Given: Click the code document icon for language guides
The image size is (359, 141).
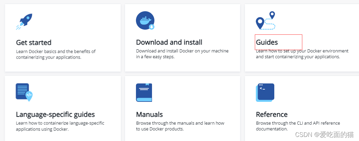Looking at the screenshot, I should coord(24,92).
